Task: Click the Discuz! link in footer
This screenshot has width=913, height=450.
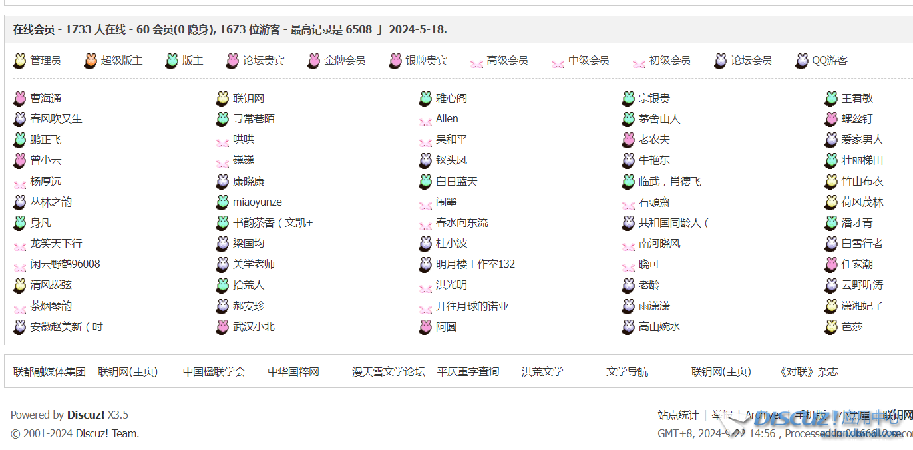Action: click(x=85, y=415)
